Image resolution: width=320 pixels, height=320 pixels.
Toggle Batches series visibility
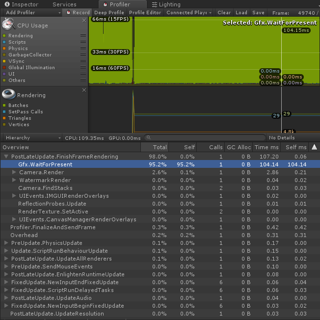click(x=4, y=106)
